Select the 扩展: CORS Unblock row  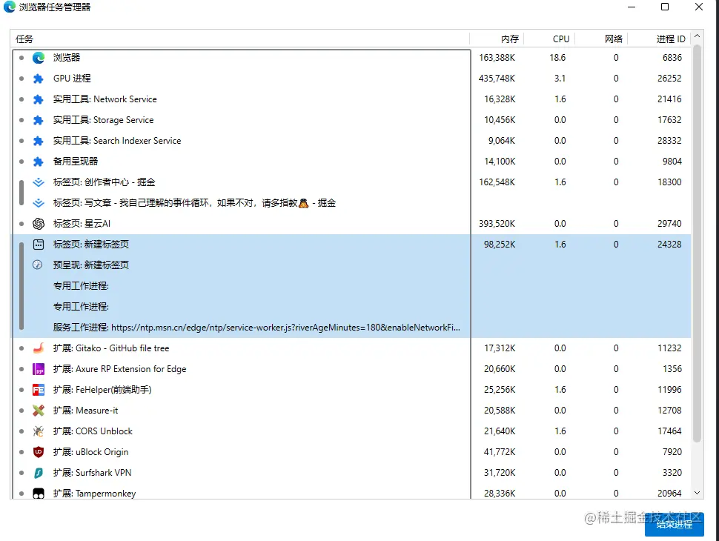(351, 431)
